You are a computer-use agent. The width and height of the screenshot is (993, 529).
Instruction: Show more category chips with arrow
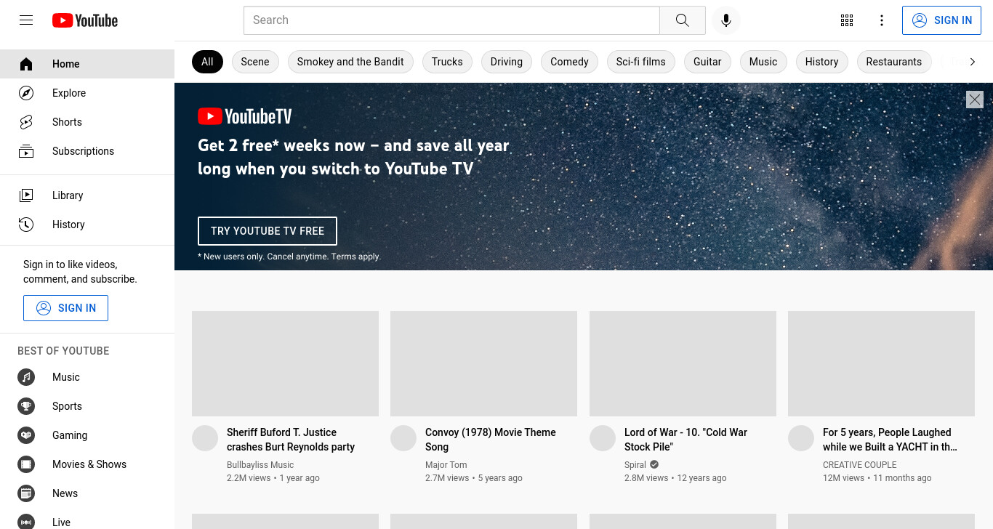point(972,62)
